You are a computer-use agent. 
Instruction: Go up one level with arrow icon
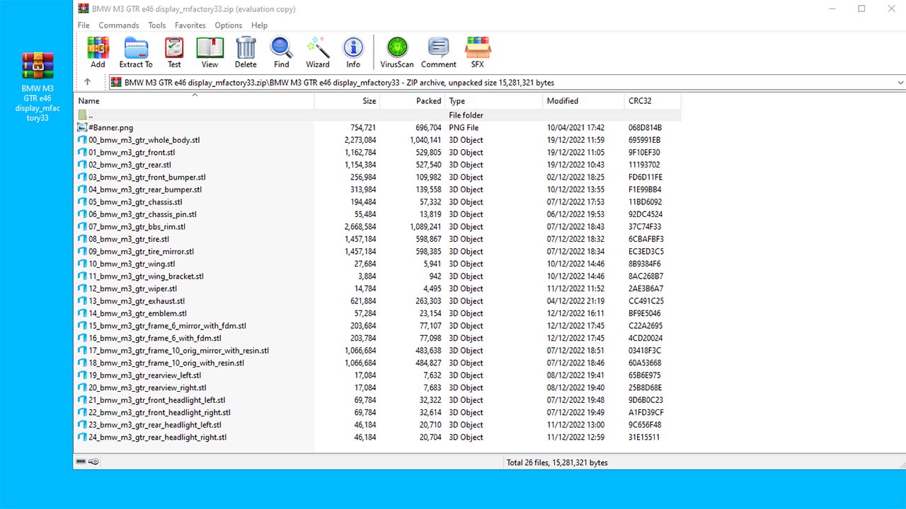(87, 82)
